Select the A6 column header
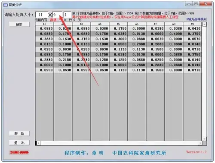Viewport: 215px width, 163px height. tap(137, 24)
